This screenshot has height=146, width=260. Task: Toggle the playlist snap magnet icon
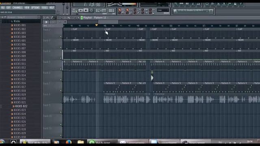48,18
